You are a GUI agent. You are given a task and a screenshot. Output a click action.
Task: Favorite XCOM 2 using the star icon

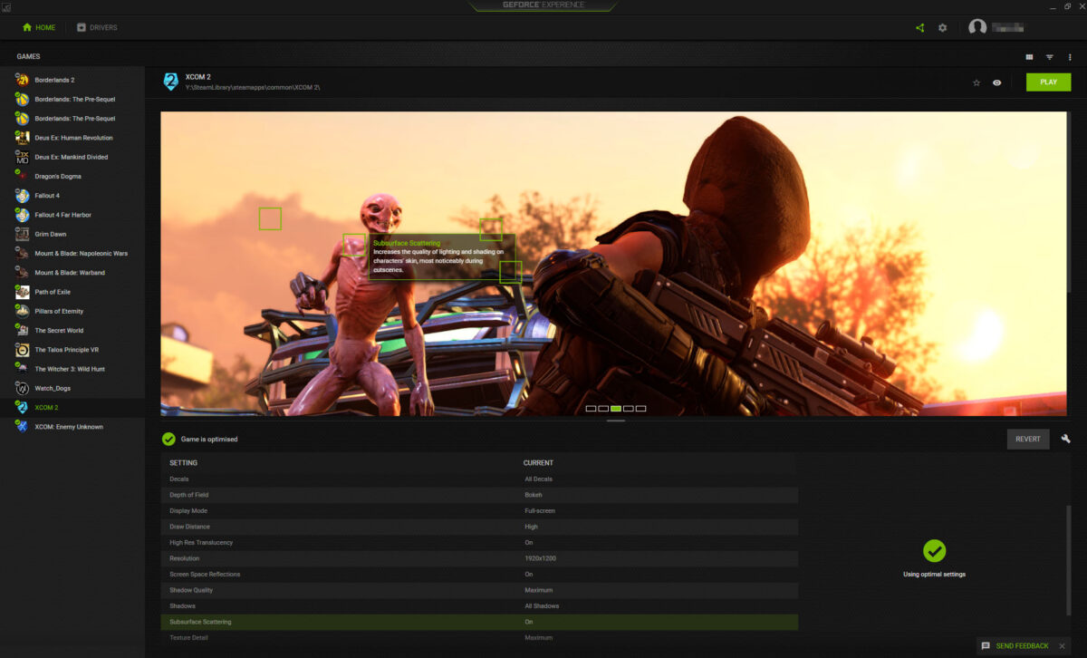coord(976,82)
